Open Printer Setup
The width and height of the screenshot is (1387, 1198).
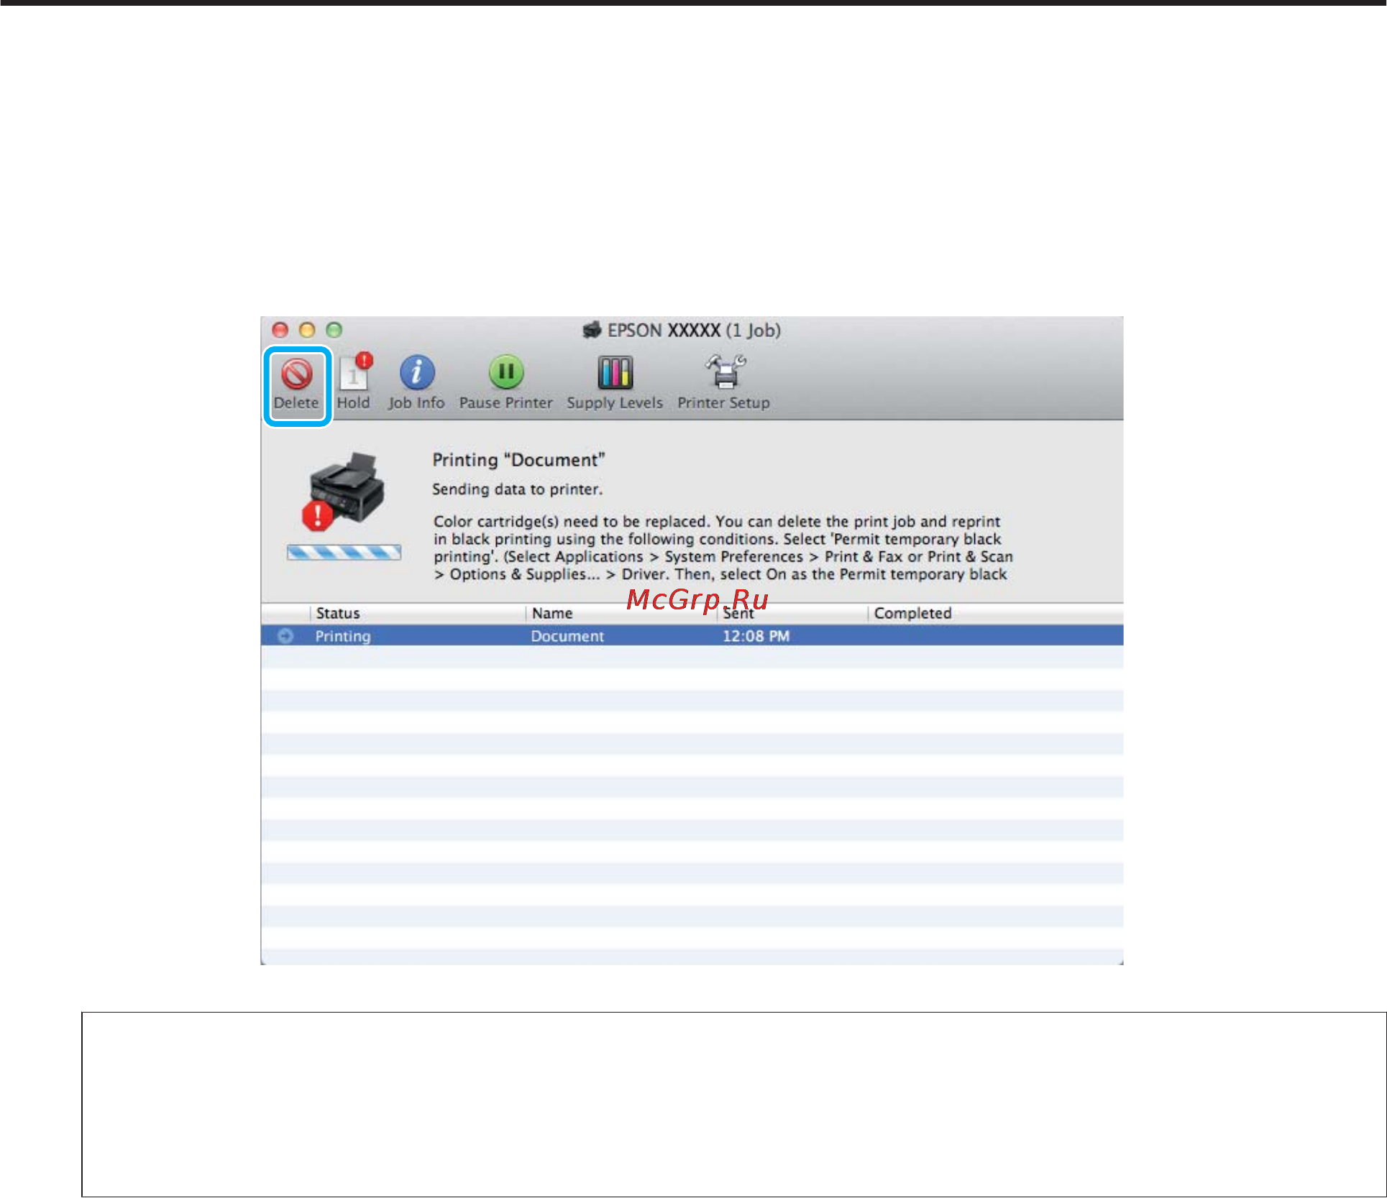723,382
